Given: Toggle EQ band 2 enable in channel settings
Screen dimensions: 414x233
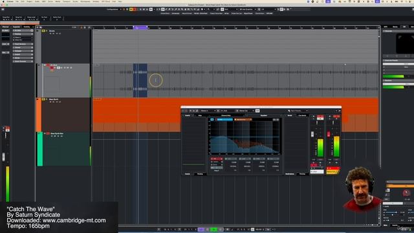Looking at the screenshot, I should (226, 159).
